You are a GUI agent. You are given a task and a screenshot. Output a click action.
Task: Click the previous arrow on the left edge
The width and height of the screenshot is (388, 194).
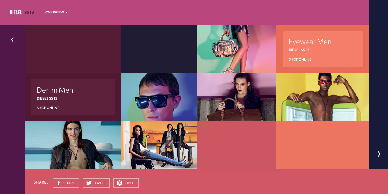(x=12, y=40)
